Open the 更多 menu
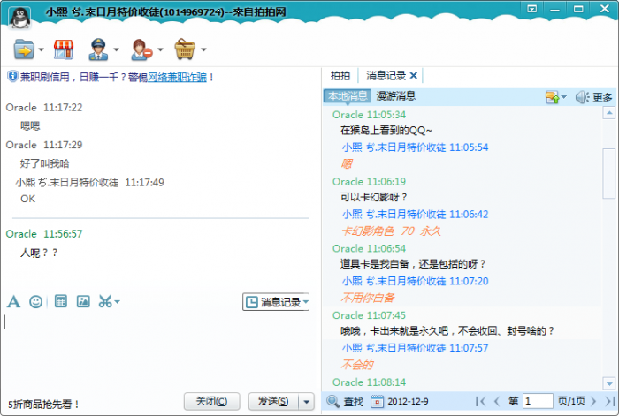This screenshot has height=416, width=619. click(602, 97)
